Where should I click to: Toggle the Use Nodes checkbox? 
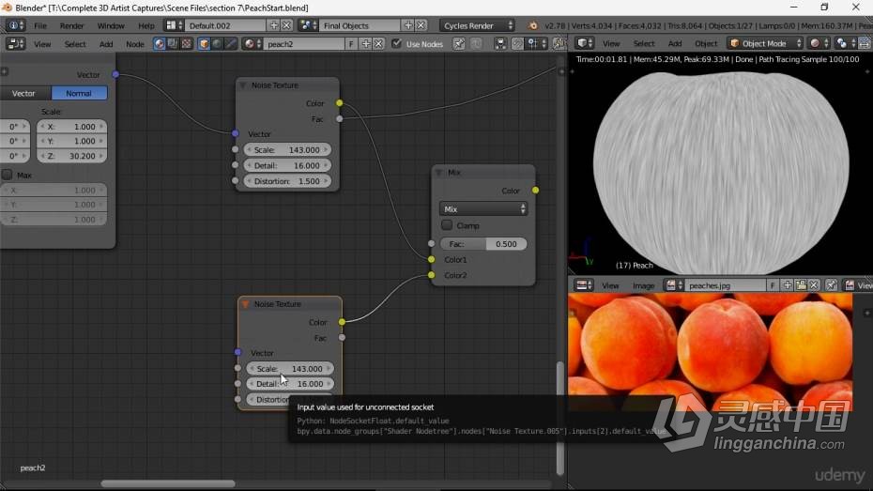[x=396, y=43]
